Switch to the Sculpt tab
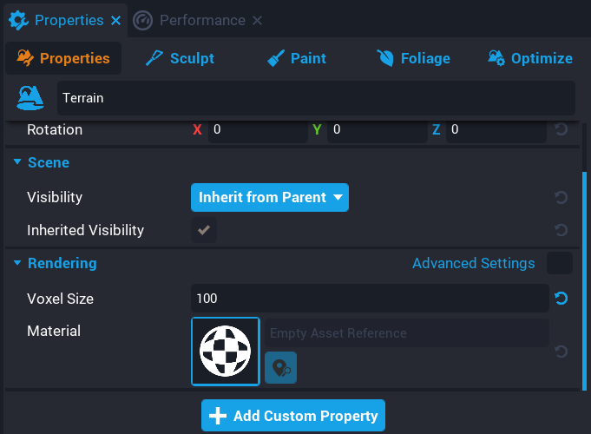591x434 pixels. (x=180, y=58)
